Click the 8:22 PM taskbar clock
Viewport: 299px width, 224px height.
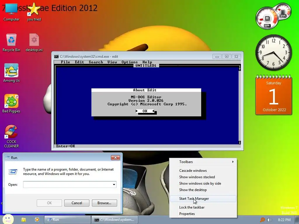pos(284,220)
